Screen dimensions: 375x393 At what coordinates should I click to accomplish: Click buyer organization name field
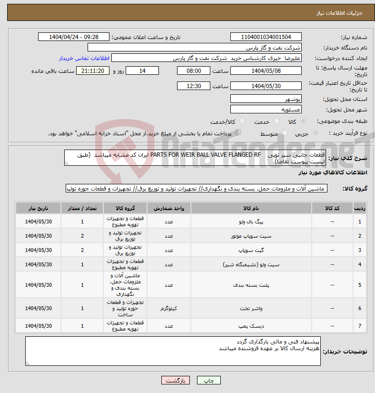coord(195,47)
